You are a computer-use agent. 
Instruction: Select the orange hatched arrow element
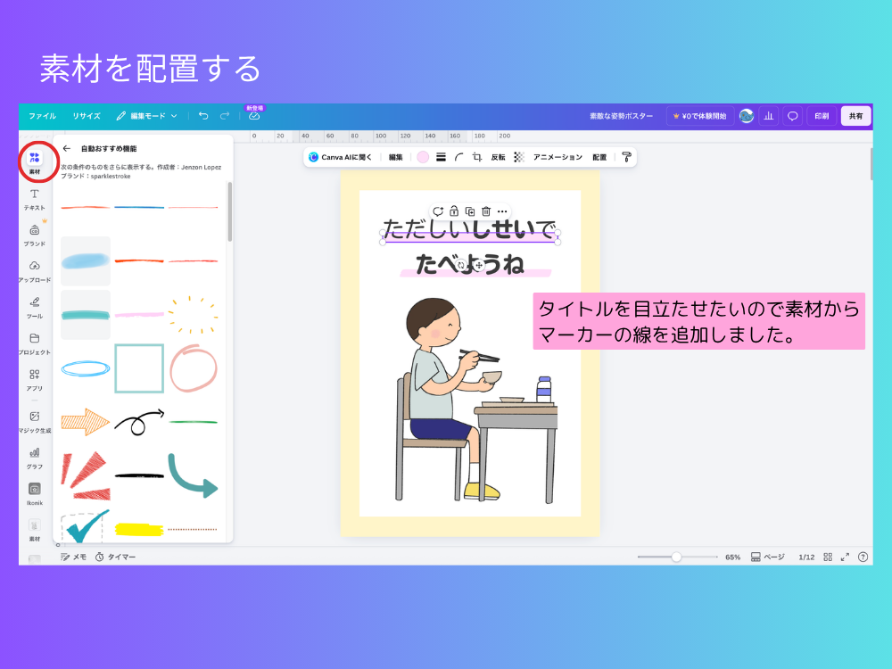coord(86,422)
